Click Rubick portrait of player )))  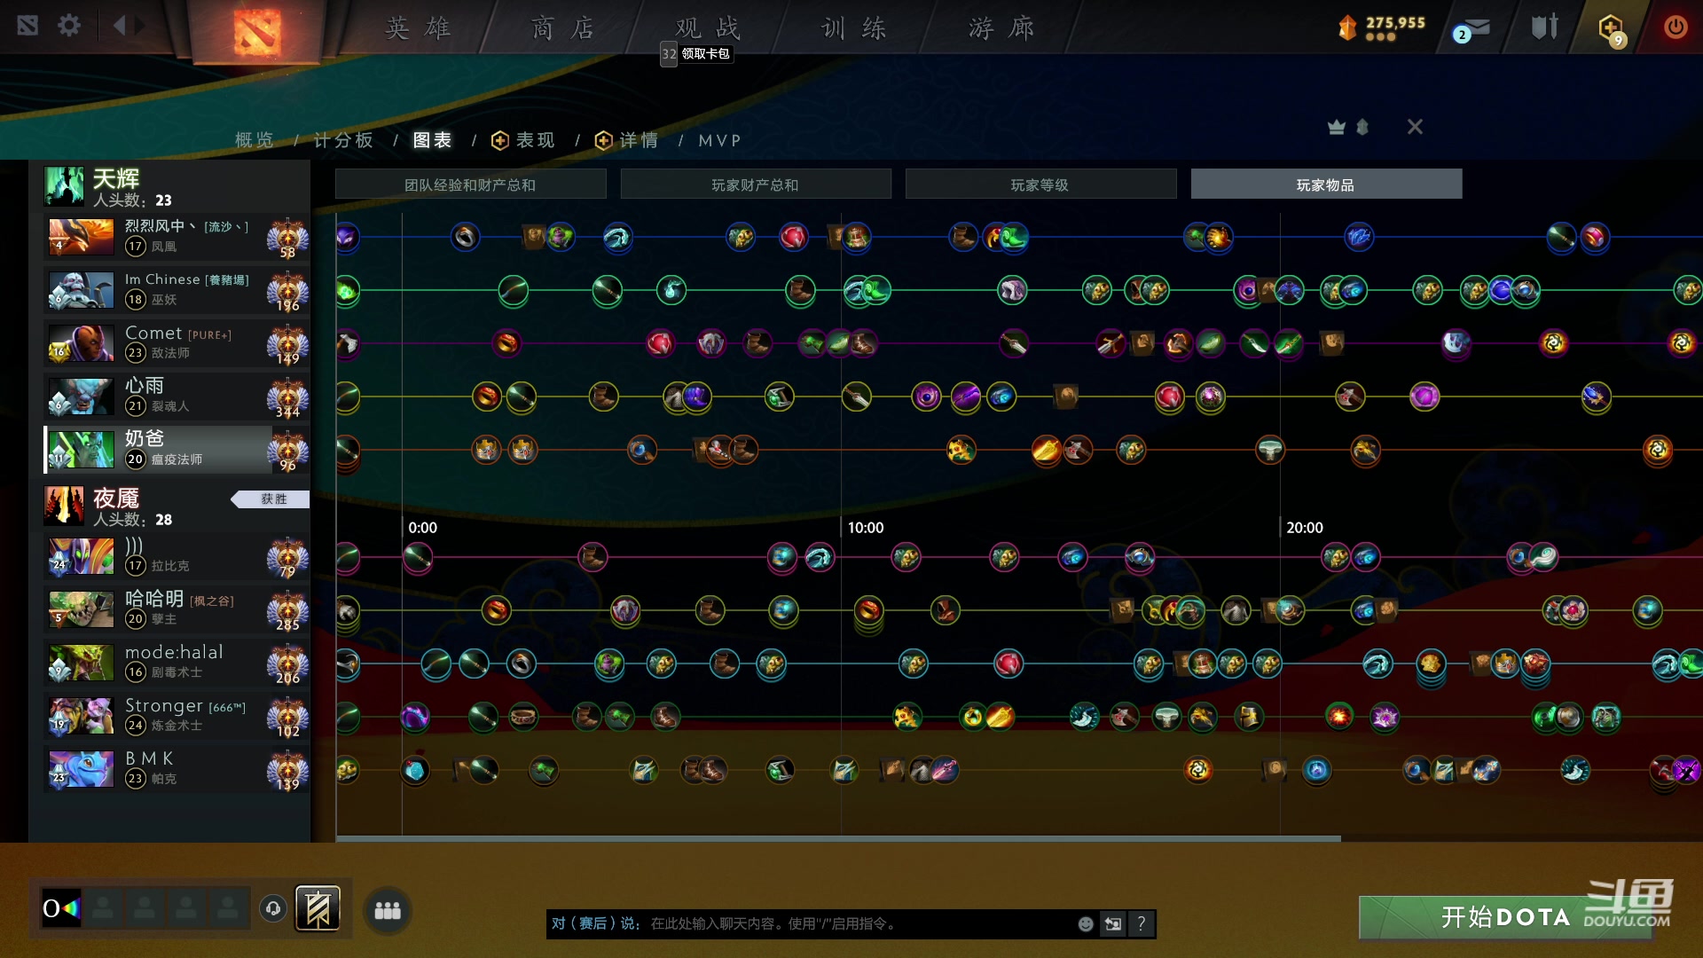(x=81, y=556)
